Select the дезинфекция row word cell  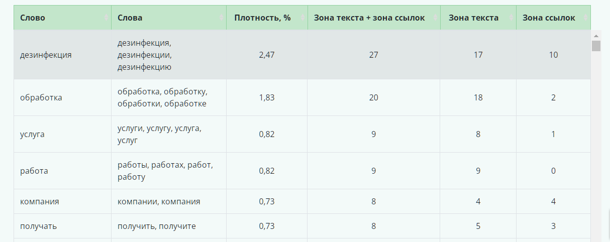[x=62, y=55]
